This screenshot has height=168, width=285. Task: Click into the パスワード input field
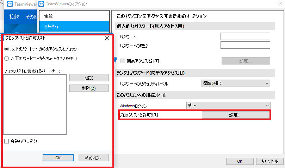coord(245,36)
